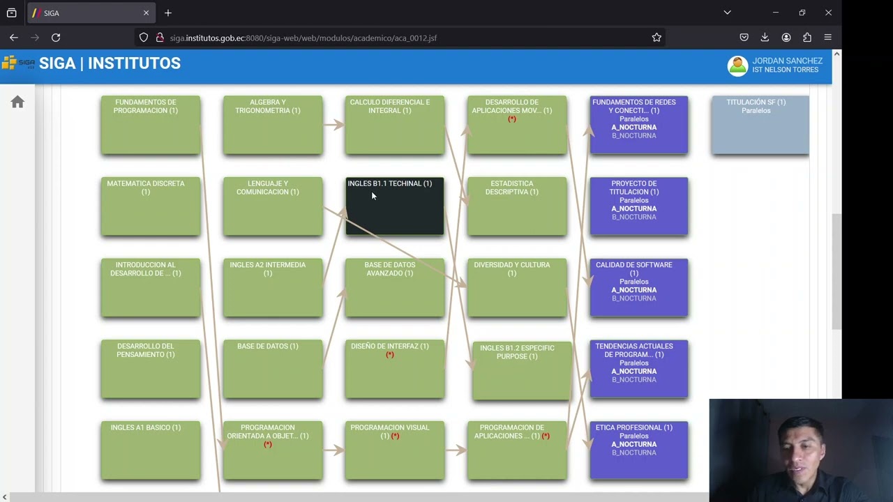Select the Proyecto de Titulacion subject box
Screen dimensions: 893x502
[x=639, y=206]
